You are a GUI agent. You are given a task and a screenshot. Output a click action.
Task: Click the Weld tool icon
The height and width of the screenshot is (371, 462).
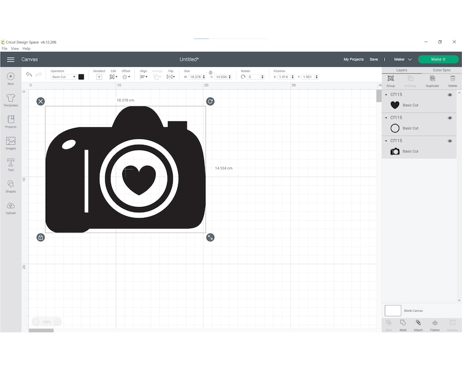pyautogui.click(x=403, y=323)
